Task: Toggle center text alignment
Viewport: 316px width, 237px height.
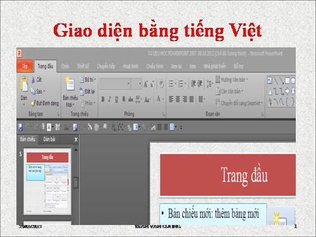Action: 178,99
